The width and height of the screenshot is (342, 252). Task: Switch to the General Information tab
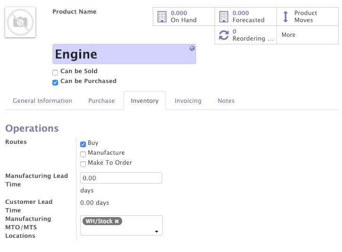(x=42, y=101)
